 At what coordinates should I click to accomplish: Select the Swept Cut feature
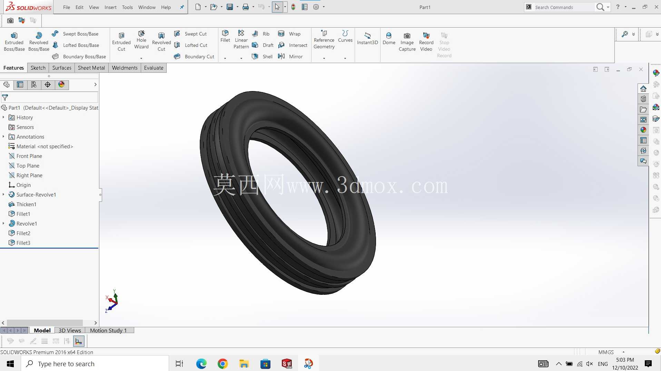point(190,34)
